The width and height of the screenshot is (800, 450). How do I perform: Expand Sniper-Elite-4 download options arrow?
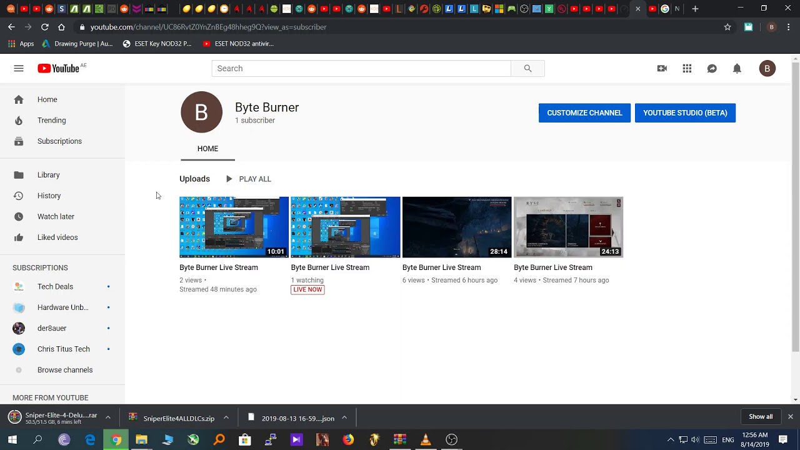click(107, 417)
